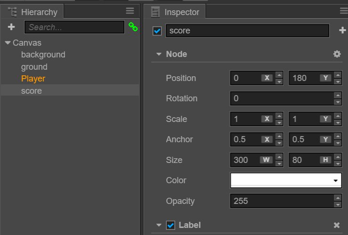Collapse the Label component section

point(159,225)
